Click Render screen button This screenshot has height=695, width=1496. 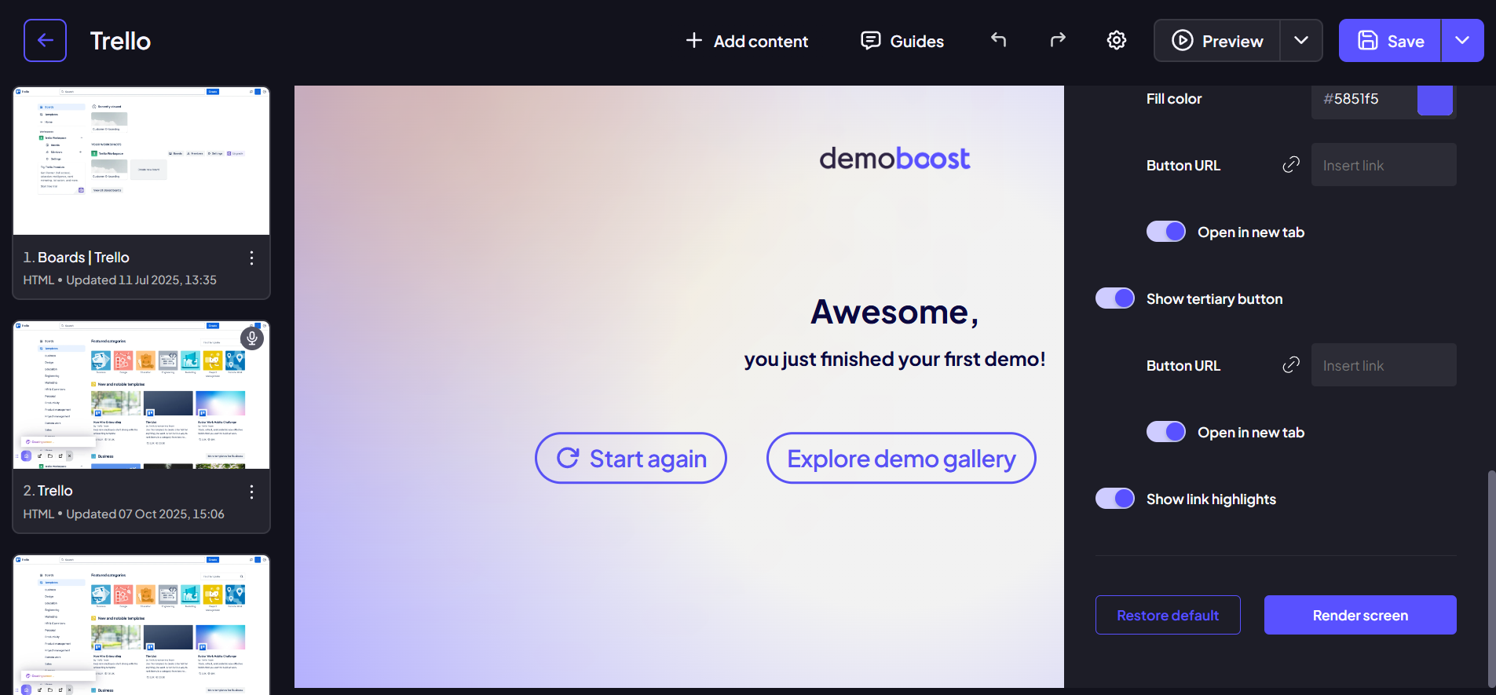(1360, 615)
